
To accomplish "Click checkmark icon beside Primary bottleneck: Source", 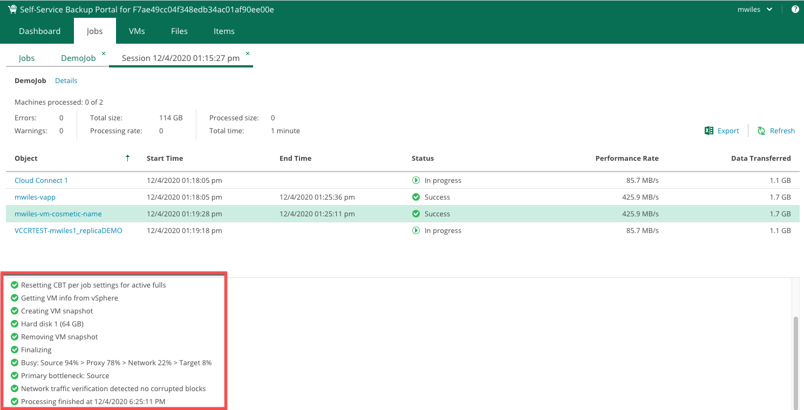I will [15, 375].
